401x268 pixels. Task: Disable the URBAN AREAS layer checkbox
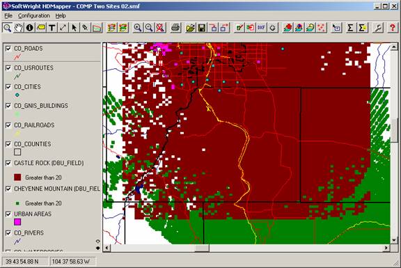[x=8, y=214]
